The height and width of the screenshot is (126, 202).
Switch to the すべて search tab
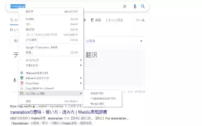(14, 20)
